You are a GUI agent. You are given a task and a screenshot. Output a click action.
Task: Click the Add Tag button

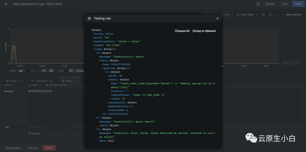tap(34, 134)
